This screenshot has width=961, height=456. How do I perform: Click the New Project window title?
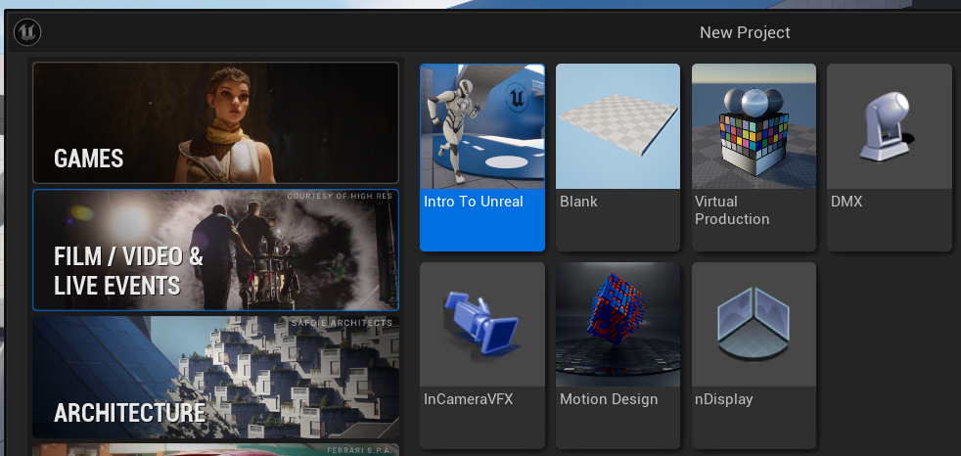point(746,32)
